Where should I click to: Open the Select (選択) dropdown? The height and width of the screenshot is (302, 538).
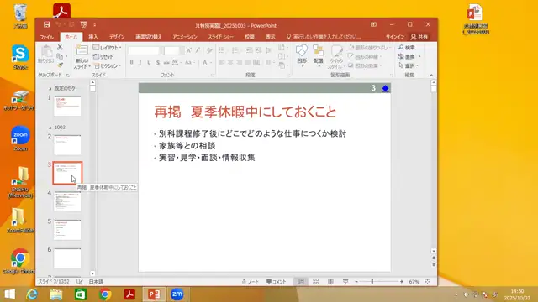point(409,65)
